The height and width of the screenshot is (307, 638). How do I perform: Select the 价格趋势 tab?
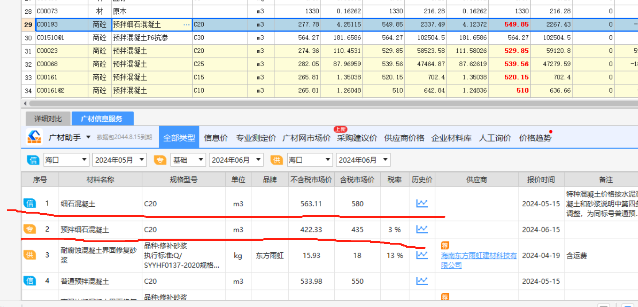pos(535,138)
